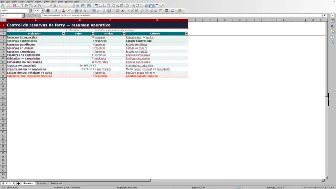
Task: Click the Center Horizontally icon
Action: (x=81, y=11)
